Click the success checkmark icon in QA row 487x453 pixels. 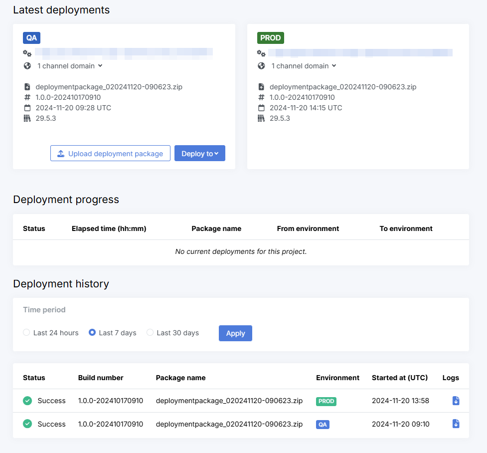(x=27, y=424)
